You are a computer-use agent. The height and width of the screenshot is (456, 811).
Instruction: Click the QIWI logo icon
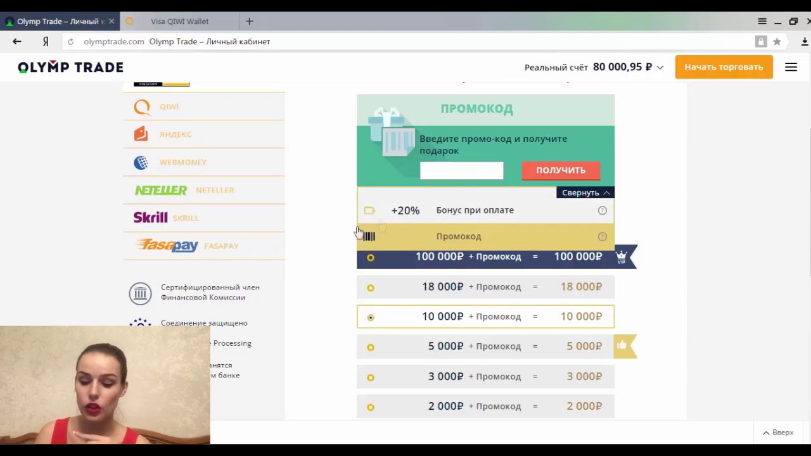pyautogui.click(x=142, y=106)
